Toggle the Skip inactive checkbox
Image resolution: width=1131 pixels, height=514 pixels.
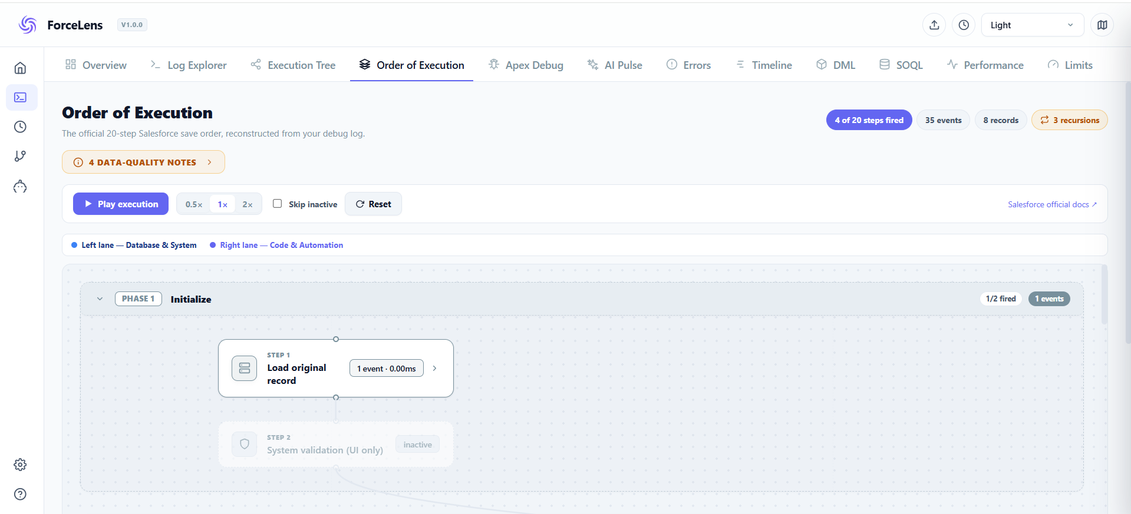pos(277,204)
